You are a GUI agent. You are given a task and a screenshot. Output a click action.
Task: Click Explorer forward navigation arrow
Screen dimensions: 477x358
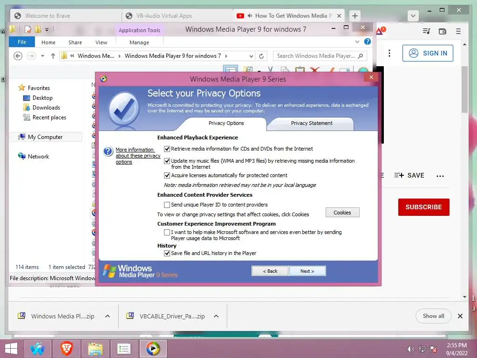[x=31, y=56]
